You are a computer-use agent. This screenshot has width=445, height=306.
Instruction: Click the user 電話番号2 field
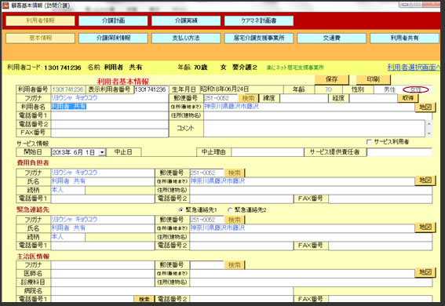coord(110,124)
